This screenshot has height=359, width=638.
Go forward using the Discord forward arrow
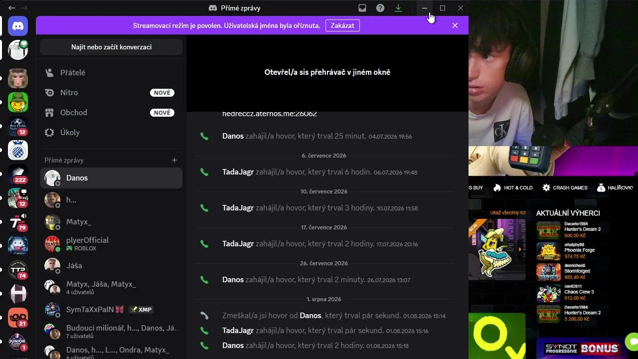[x=24, y=8]
